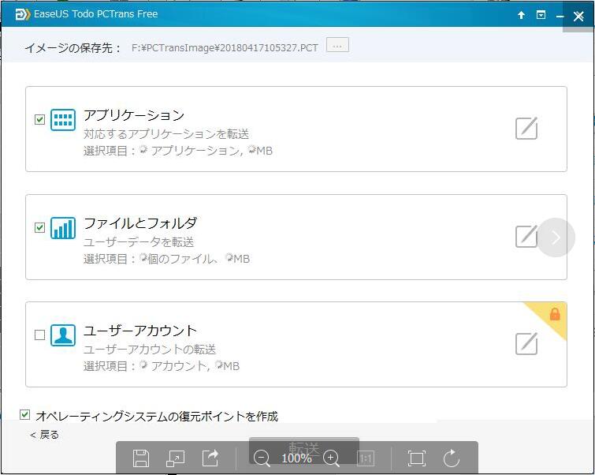Edit the ユーザーアカウント selection
Viewport: 595px width, 475px height.
526,343
